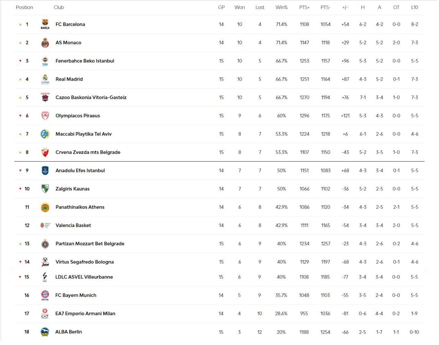Sort standings by PTS+ column header
The height and width of the screenshot is (345, 439).
point(304,7)
